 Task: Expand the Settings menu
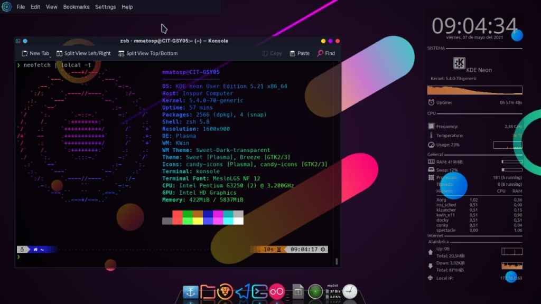click(106, 7)
